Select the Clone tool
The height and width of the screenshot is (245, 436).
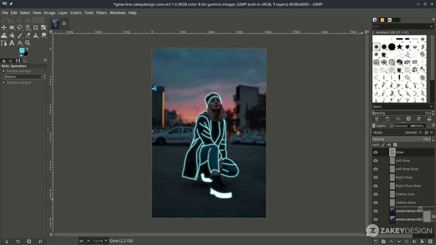coord(35,35)
